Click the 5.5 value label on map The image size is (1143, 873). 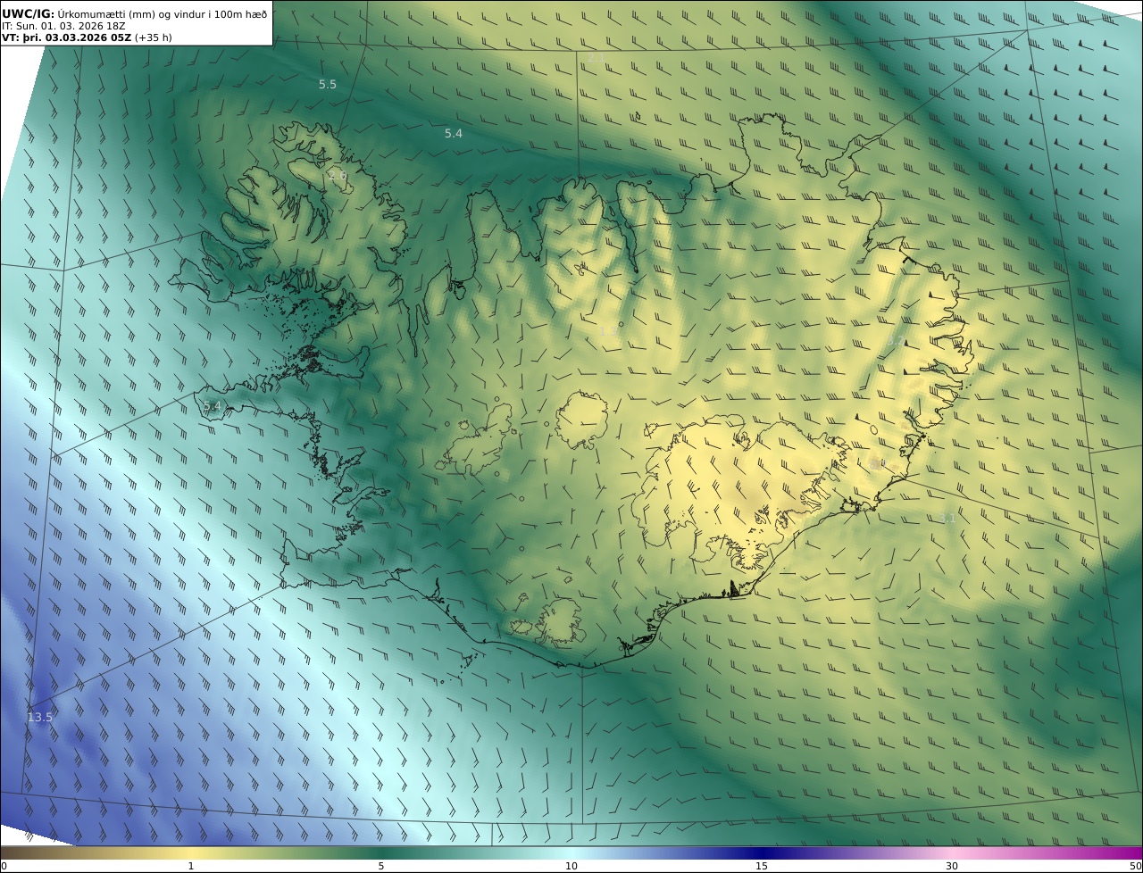328,84
